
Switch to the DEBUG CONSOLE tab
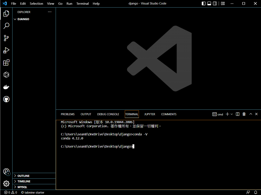click(108, 114)
